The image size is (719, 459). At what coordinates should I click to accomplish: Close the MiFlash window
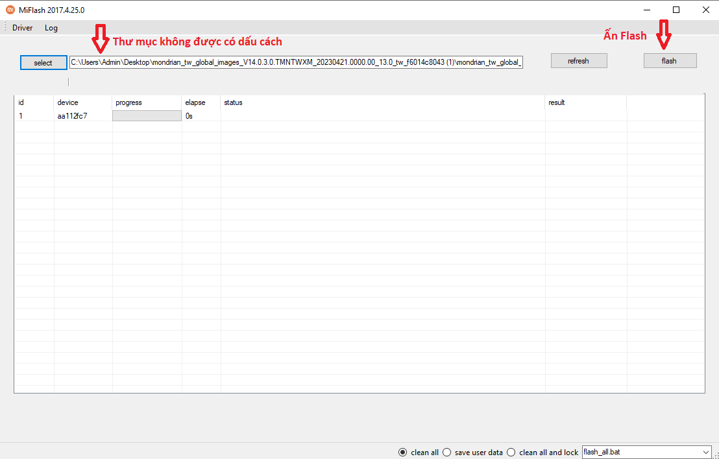[706, 10]
